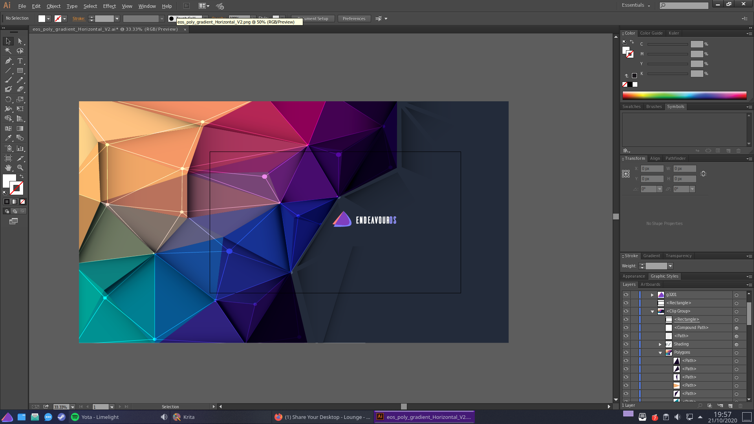Select the Eyedropper tool
Screen dimensions: 754x424
(8, 138)
